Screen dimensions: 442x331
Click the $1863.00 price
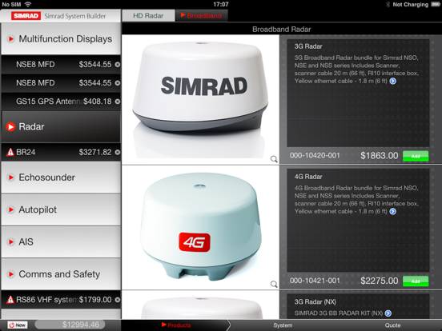coord(379,156)
